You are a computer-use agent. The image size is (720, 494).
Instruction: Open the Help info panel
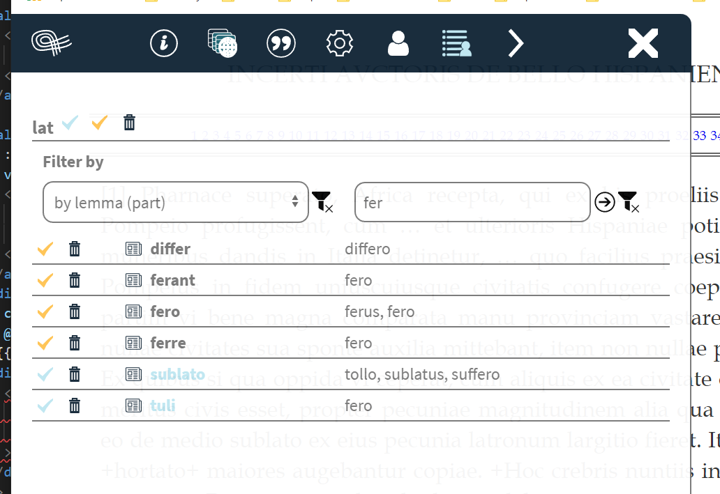163,43
